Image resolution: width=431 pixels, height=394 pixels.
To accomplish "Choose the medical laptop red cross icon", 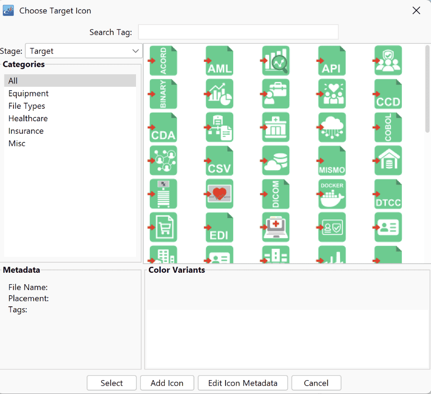I will (276, 227).
